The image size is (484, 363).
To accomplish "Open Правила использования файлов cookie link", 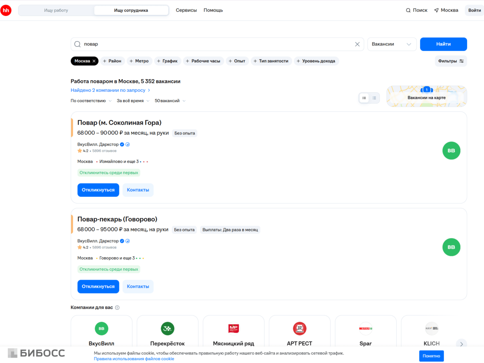I will (134, 358).
